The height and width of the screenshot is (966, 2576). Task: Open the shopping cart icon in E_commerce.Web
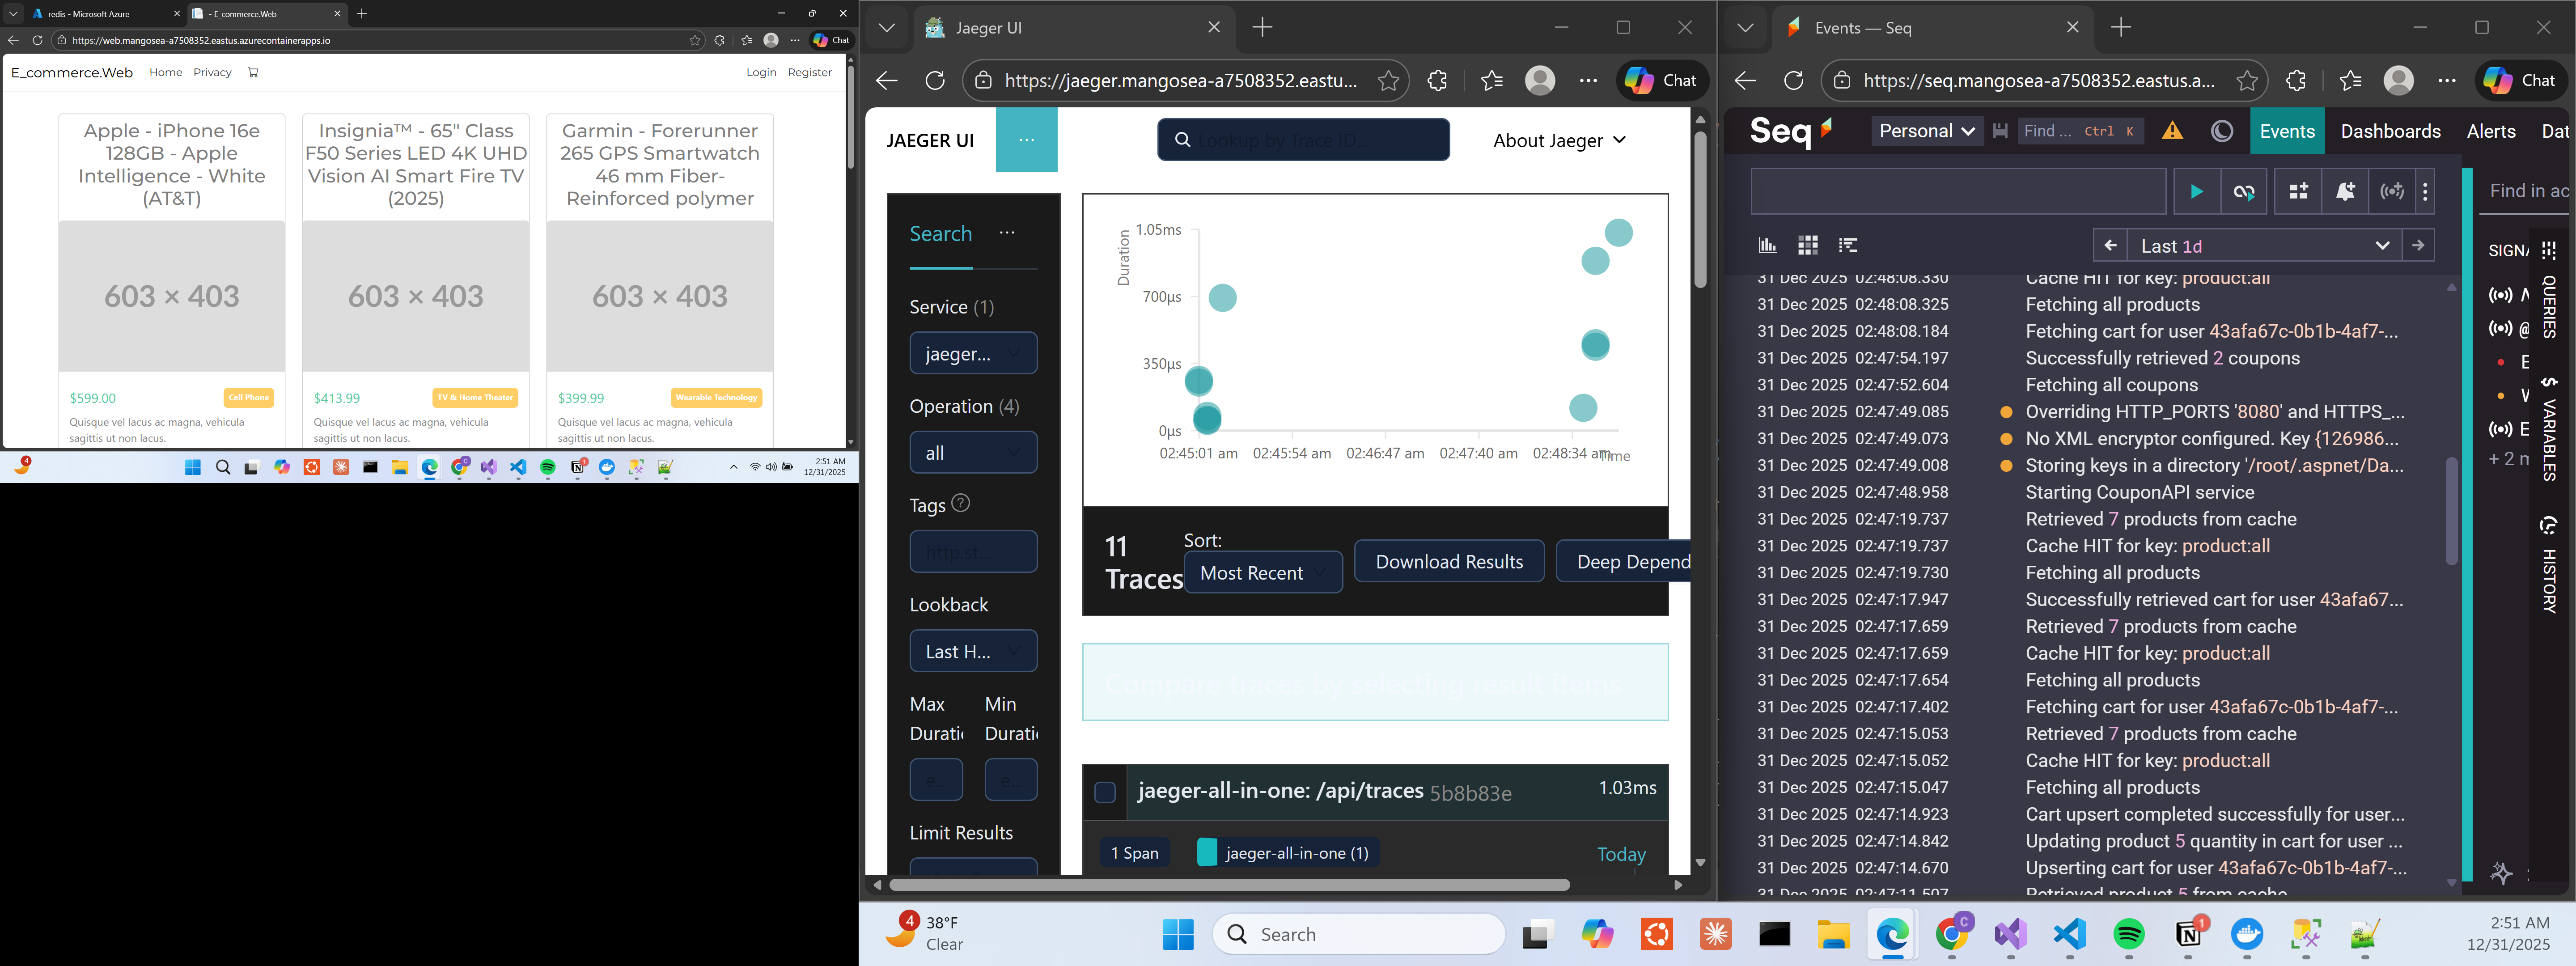click(x=253, y=72)
